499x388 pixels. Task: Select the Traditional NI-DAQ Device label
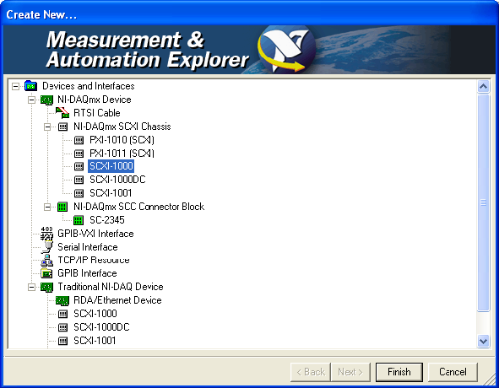(x=111, y=287)
